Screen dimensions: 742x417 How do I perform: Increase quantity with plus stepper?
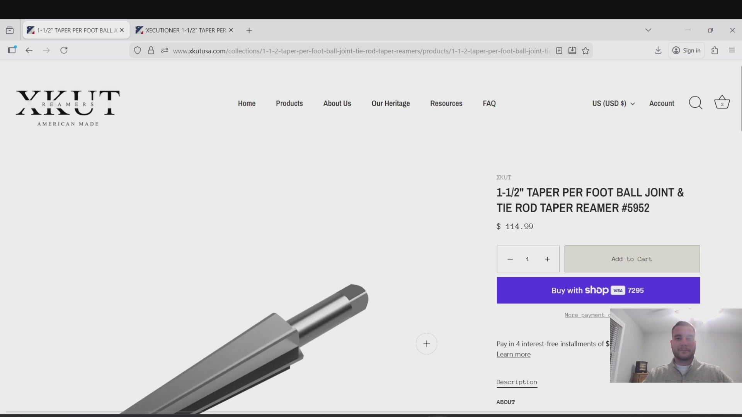(x=547, y=259)
